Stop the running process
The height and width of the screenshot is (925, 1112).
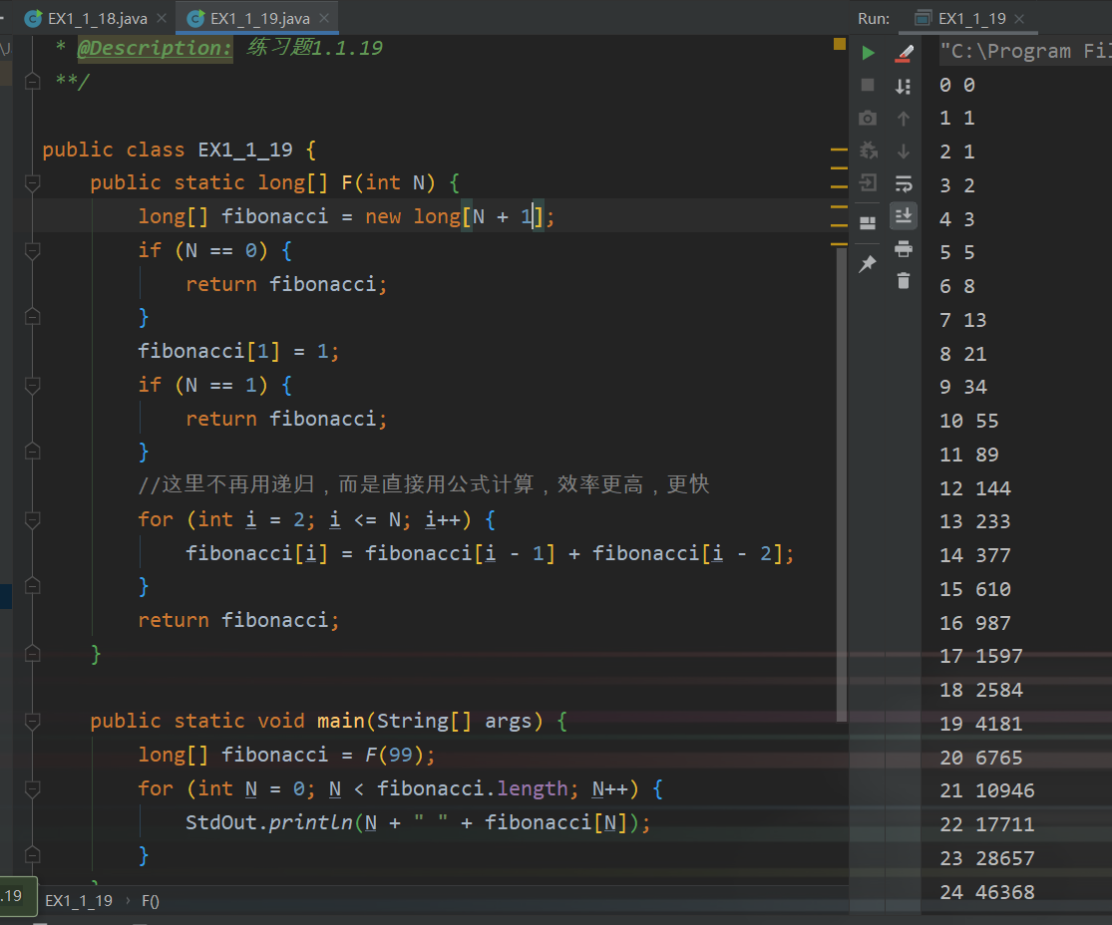868,85
